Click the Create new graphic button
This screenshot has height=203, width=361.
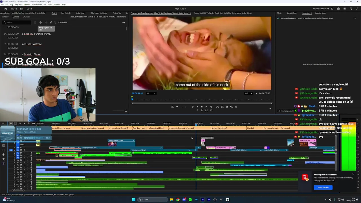pyautogui.click(x=287, y=111)
